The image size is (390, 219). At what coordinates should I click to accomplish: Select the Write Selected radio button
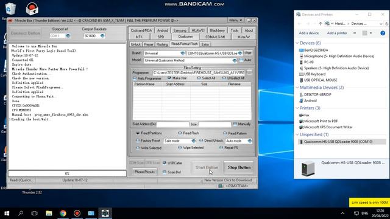point(138,148)
